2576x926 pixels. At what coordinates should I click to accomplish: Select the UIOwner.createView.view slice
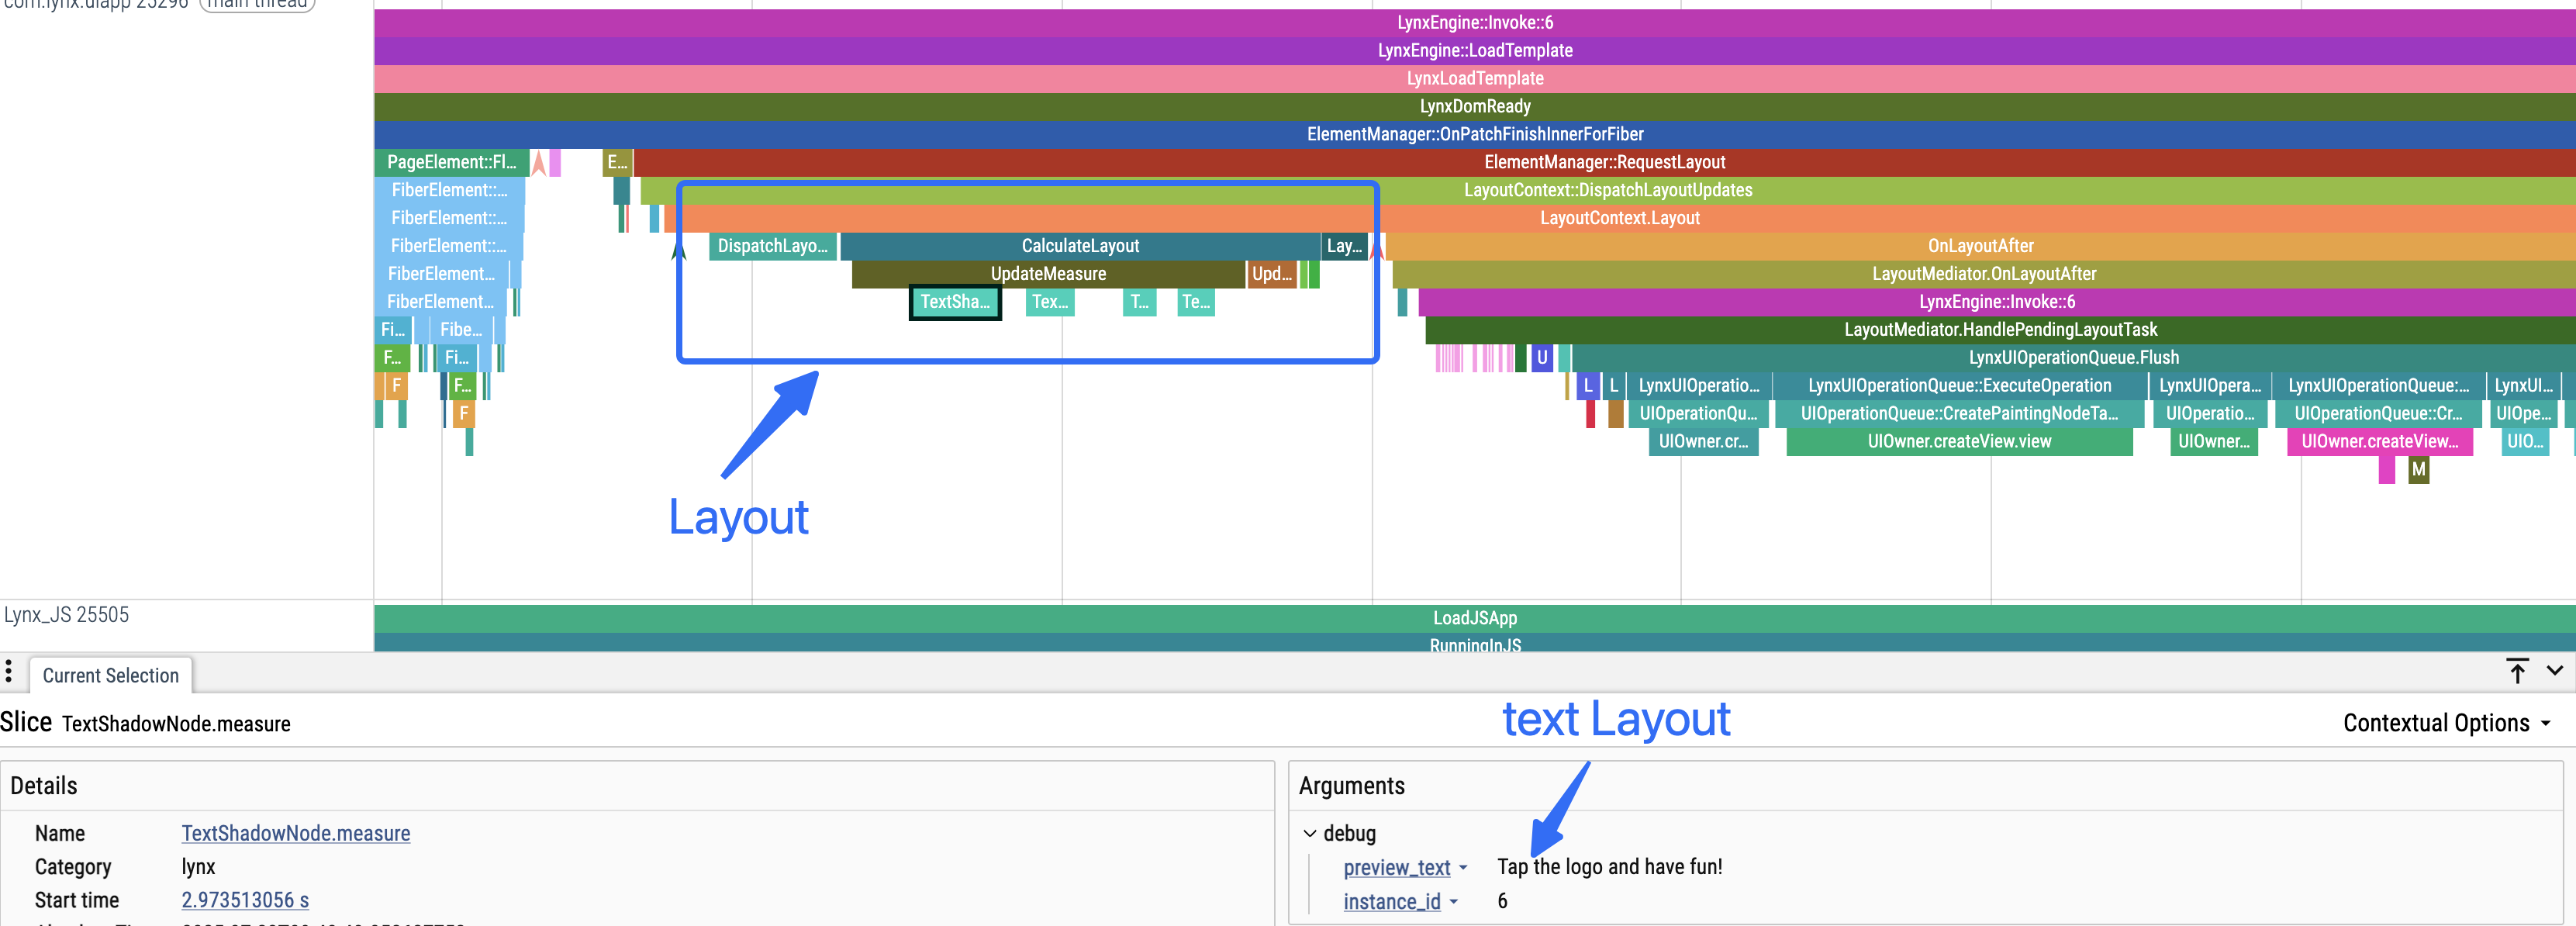point(1959,442)
